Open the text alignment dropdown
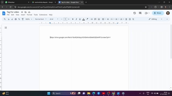 click(104, 19)
